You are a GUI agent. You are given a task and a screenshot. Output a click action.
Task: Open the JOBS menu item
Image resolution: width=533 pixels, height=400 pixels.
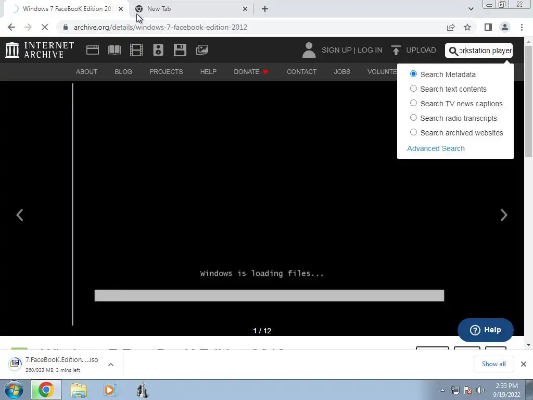point(342,72)
